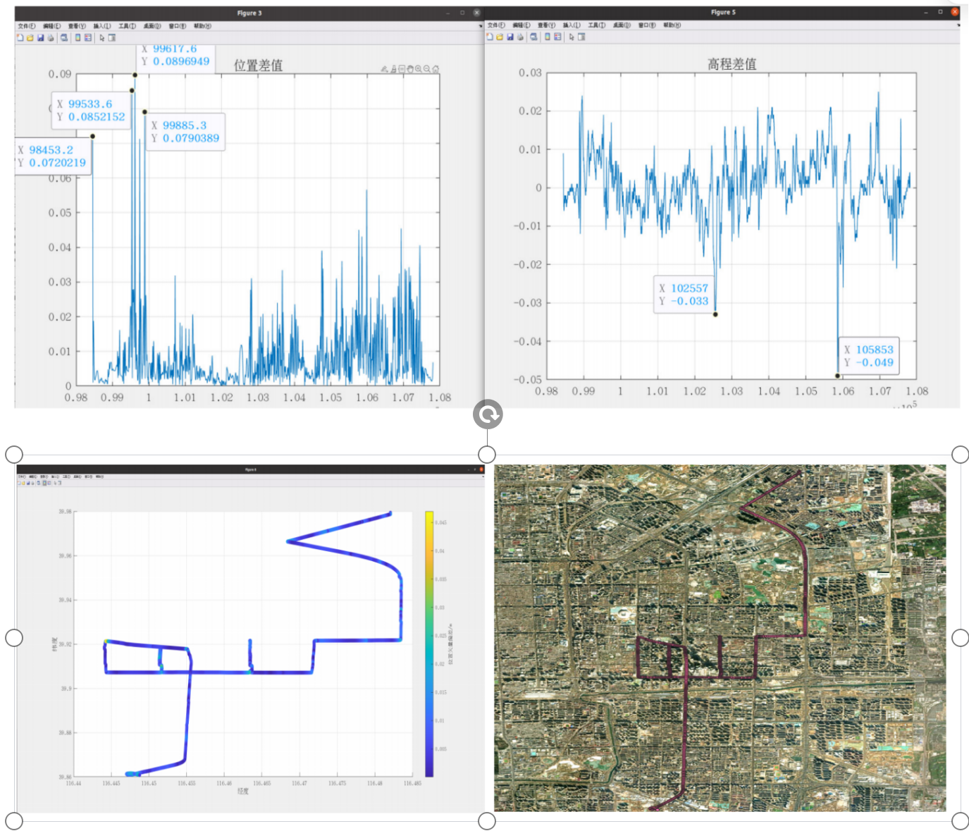Open the 帮助 (Help) menu in Figure 3
Viewport: 969px width, 831px height.
[202, 26]
